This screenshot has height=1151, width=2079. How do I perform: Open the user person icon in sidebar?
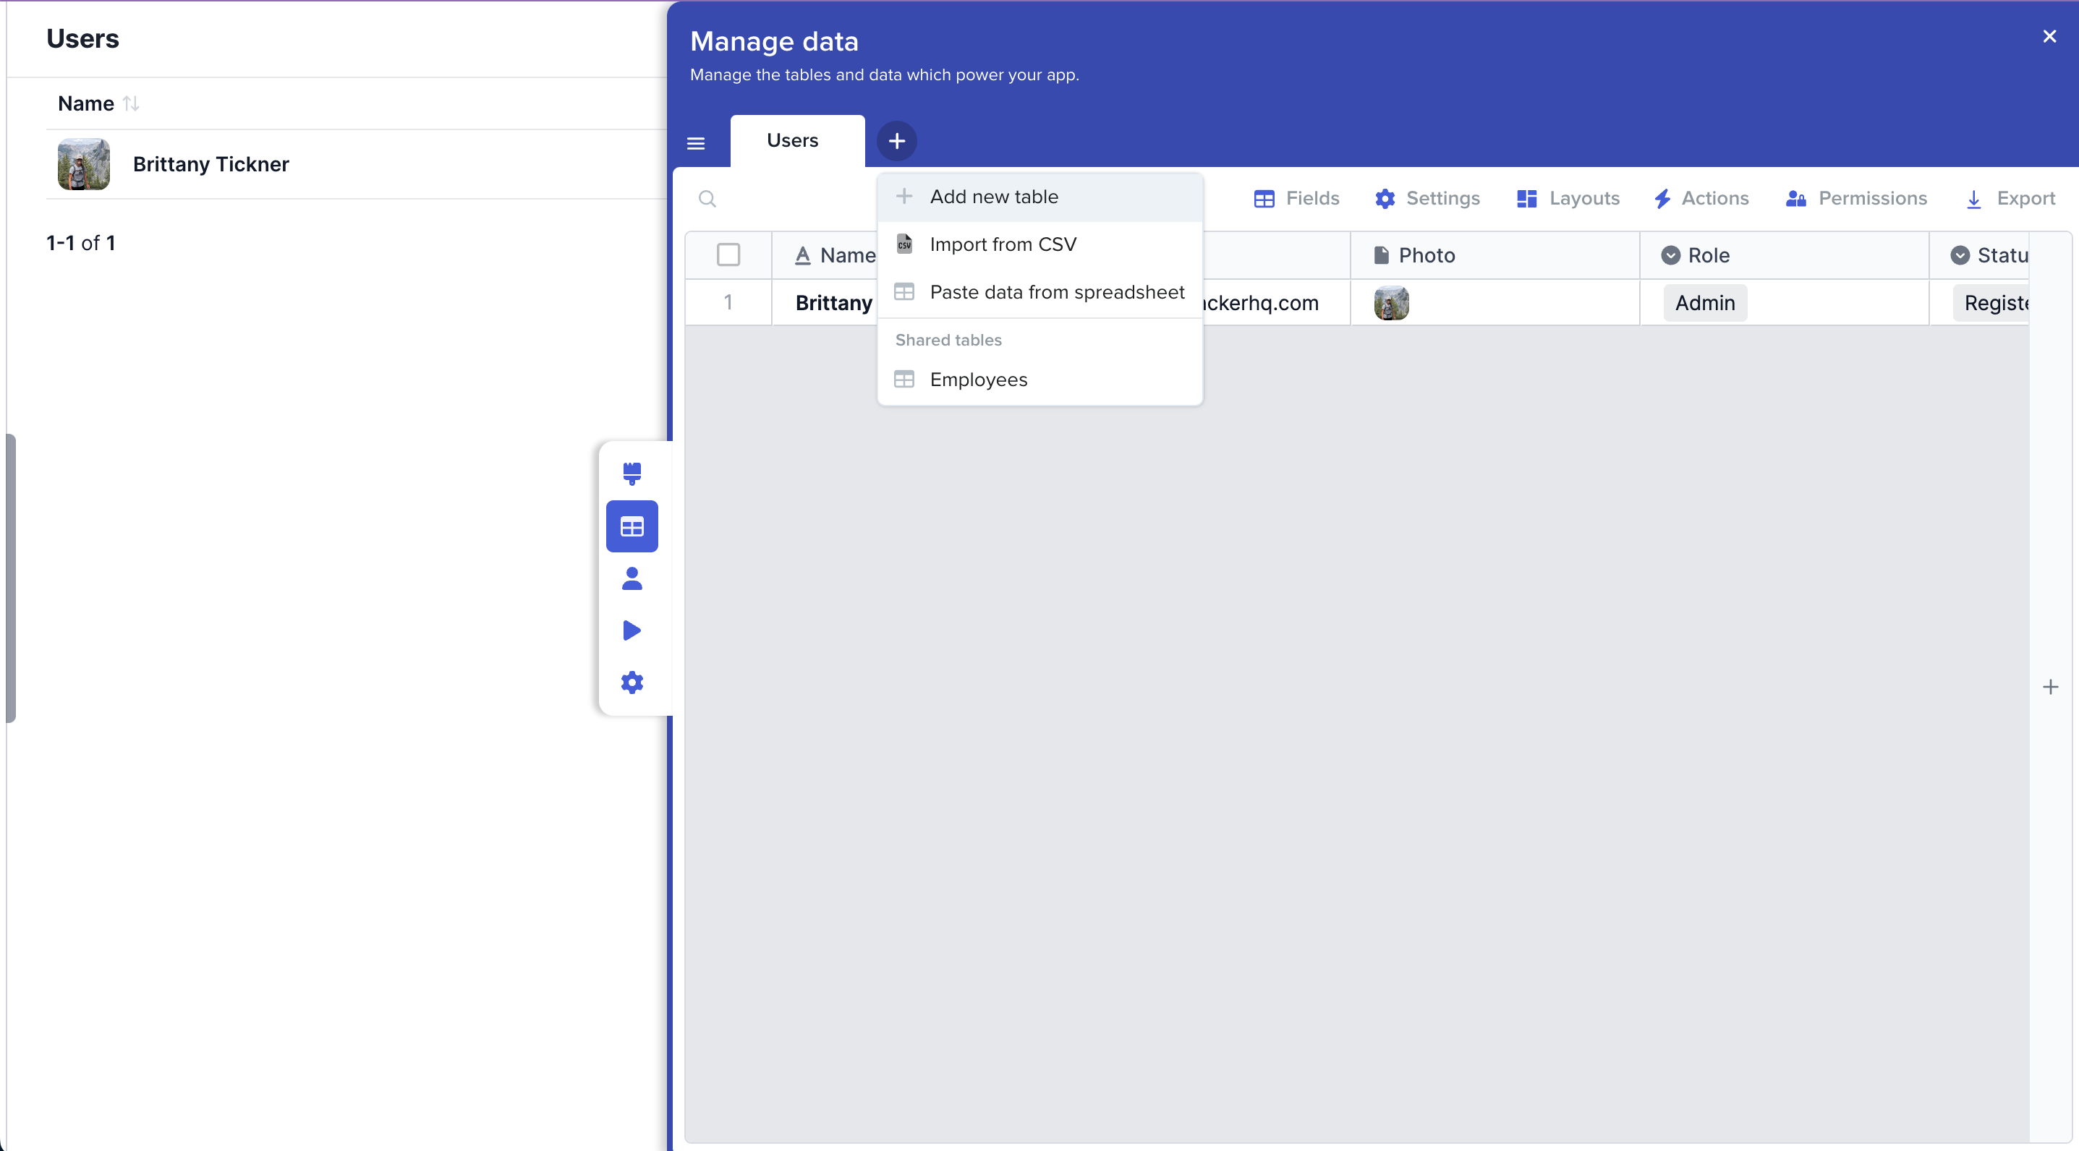coord(632,578)
